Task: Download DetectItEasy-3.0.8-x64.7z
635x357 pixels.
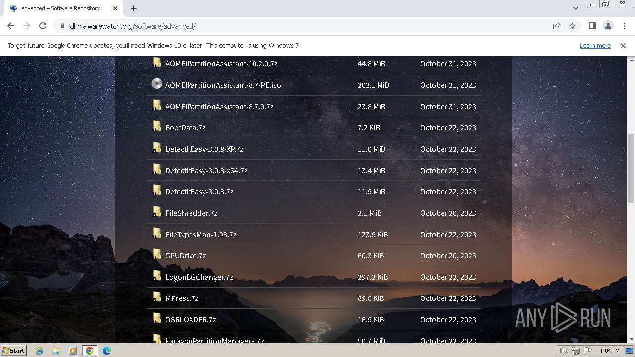Action: 206,171
